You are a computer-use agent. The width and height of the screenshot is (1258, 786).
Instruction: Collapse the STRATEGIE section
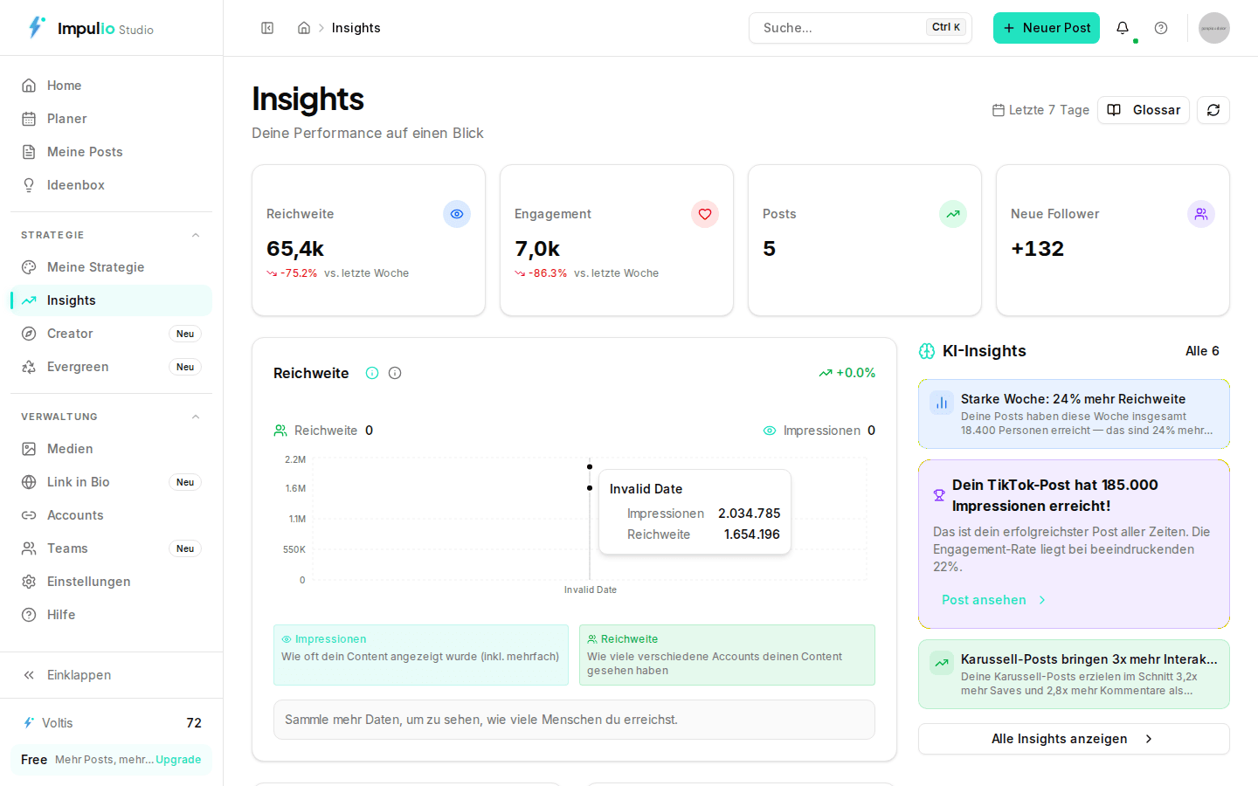click(x=196, y=234)
